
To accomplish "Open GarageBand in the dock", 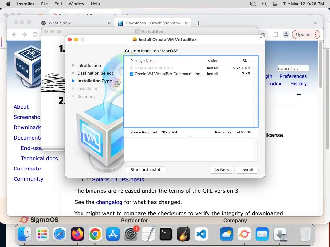I will 183,234.
